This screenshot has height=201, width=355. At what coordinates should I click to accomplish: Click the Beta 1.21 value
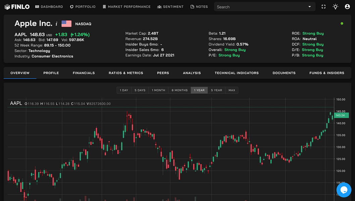(222, 33)
